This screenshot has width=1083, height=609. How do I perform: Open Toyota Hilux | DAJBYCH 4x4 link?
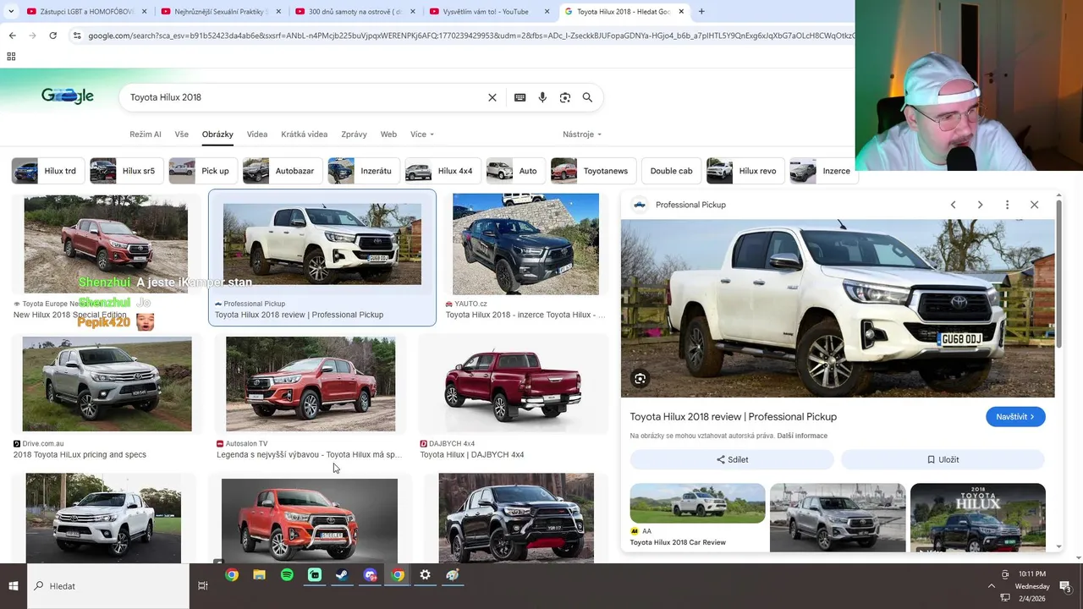[472, 455]
